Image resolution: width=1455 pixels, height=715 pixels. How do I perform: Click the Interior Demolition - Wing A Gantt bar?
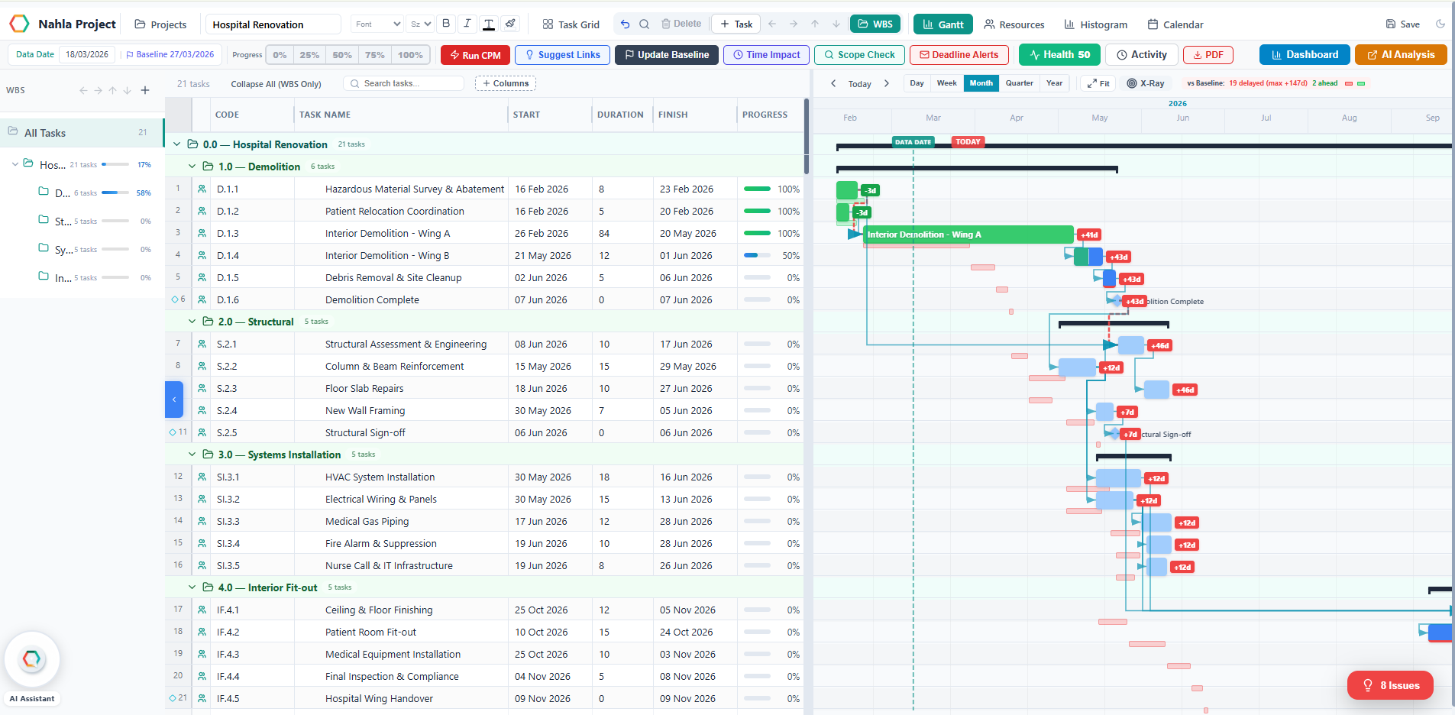point(968,235)
